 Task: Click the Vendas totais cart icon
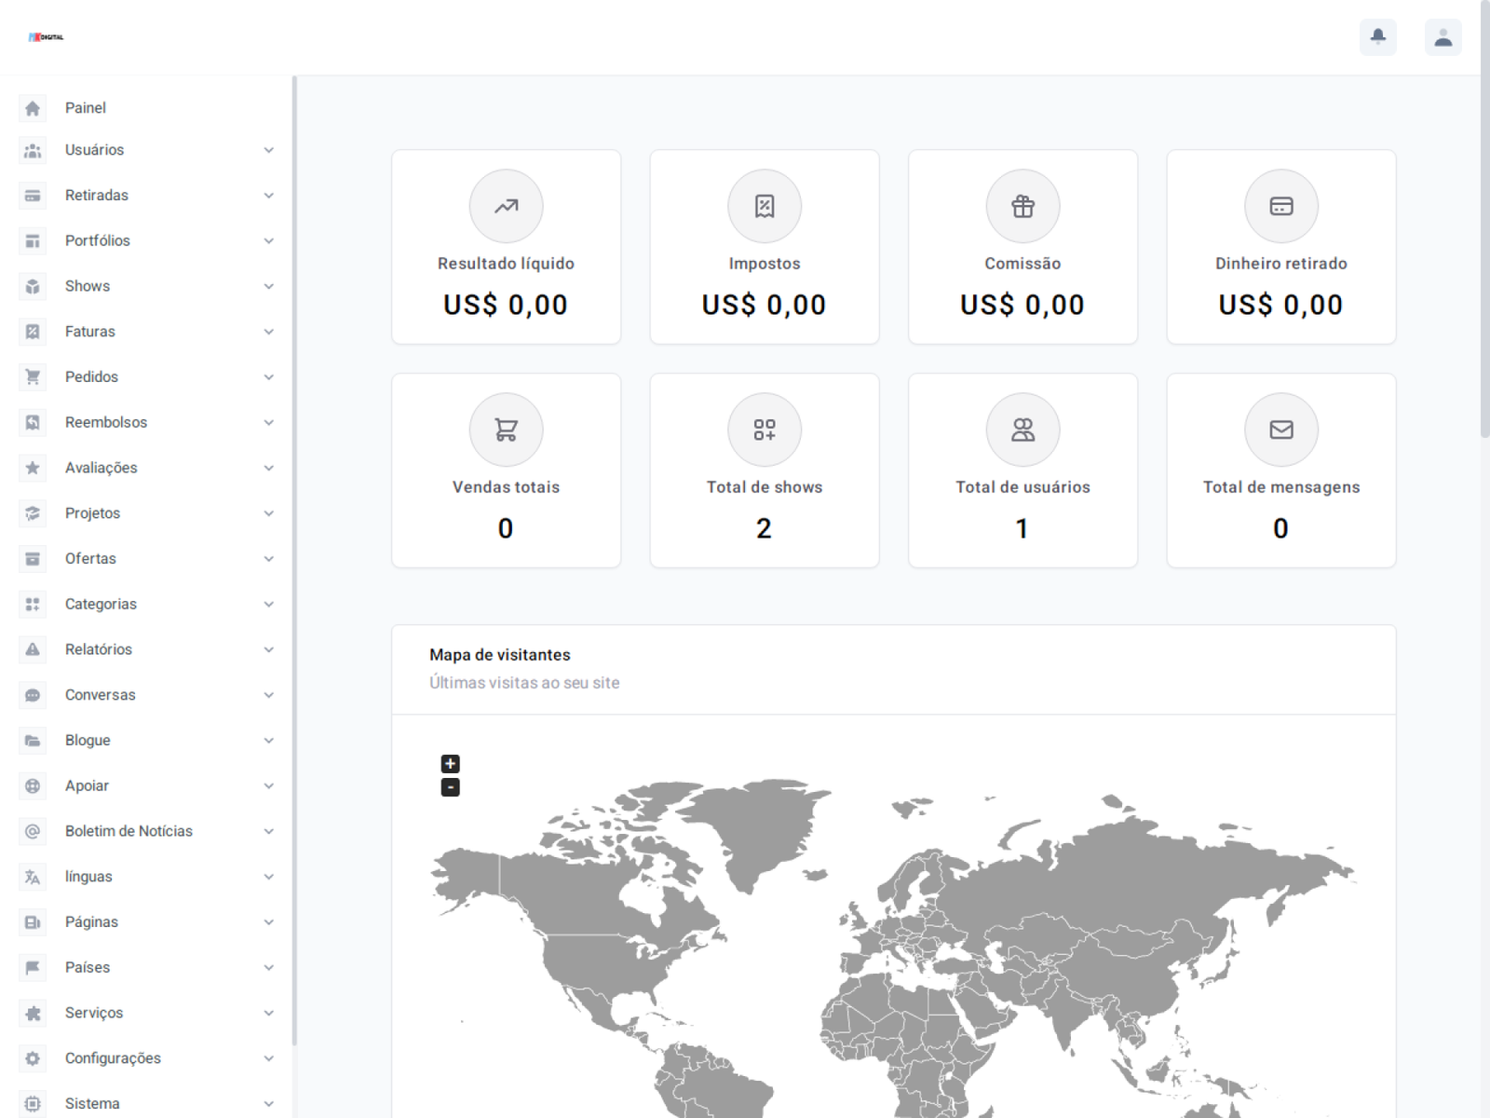coord(506,429)
